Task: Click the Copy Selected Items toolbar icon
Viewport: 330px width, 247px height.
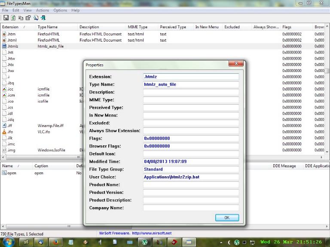Action: click(x=21, y=18)
